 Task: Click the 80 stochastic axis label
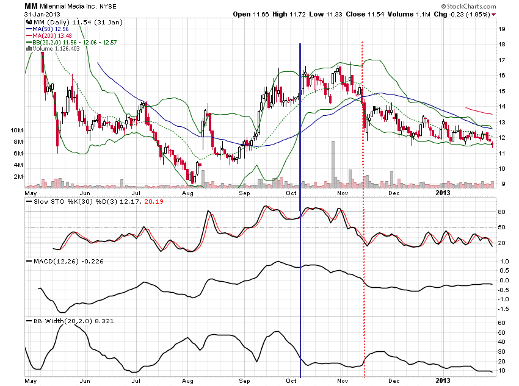click(502, 212)
